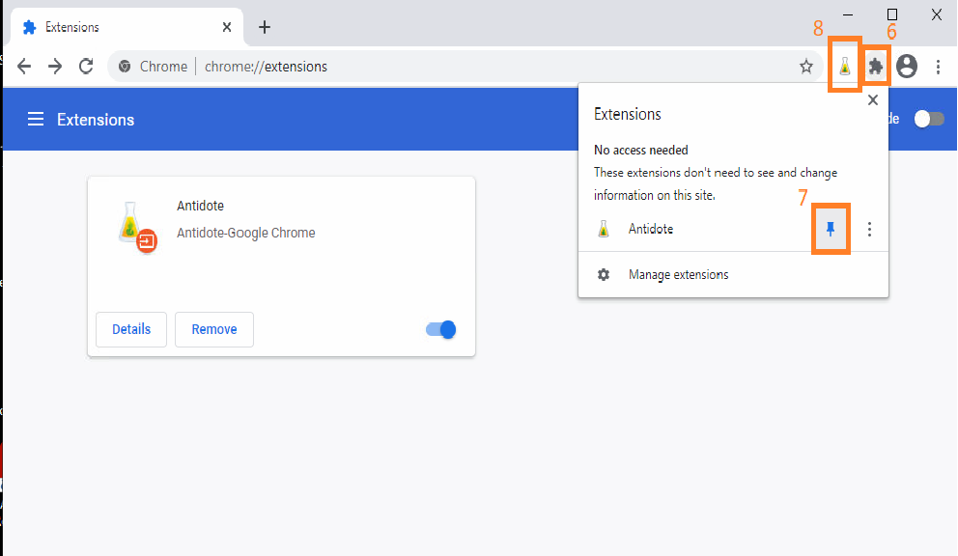Close the Extensions popup with the X
This screenshot has width=958, height=556.
click(873, 99)
